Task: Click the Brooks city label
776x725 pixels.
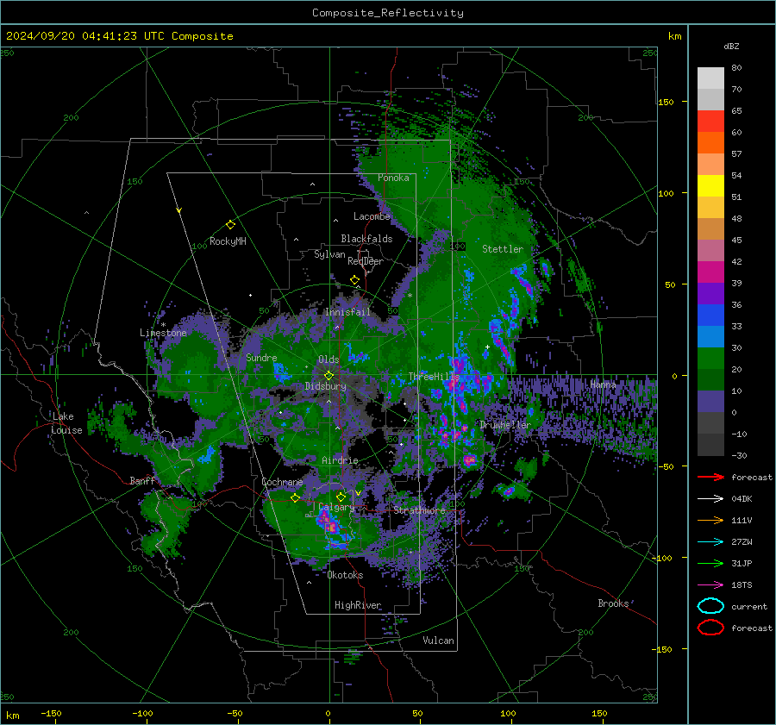Action: coord(613,603)
